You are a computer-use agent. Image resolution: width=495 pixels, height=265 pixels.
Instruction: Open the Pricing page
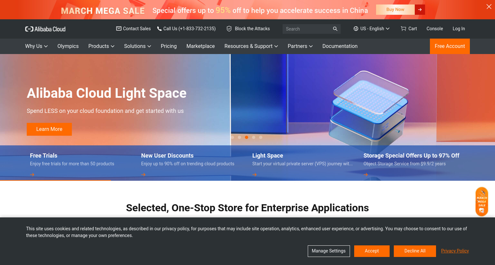pos(169,46)
